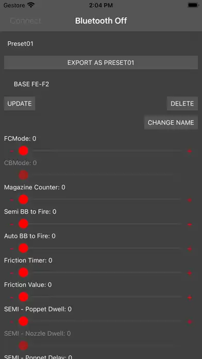Click the Connect button in header
Screen dimensions: 202x359
coord(26,21)
